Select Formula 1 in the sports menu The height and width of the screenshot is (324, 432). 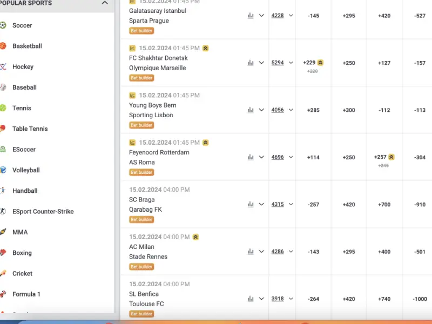[26, 294]
